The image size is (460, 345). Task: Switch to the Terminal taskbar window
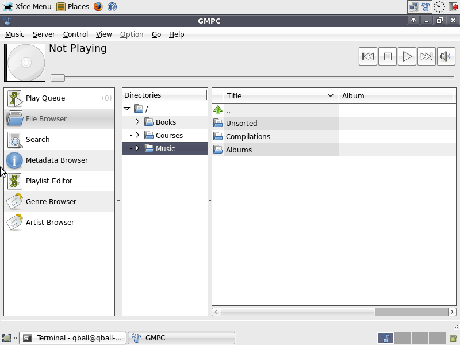pyautogui.click(x=73, y=338)
